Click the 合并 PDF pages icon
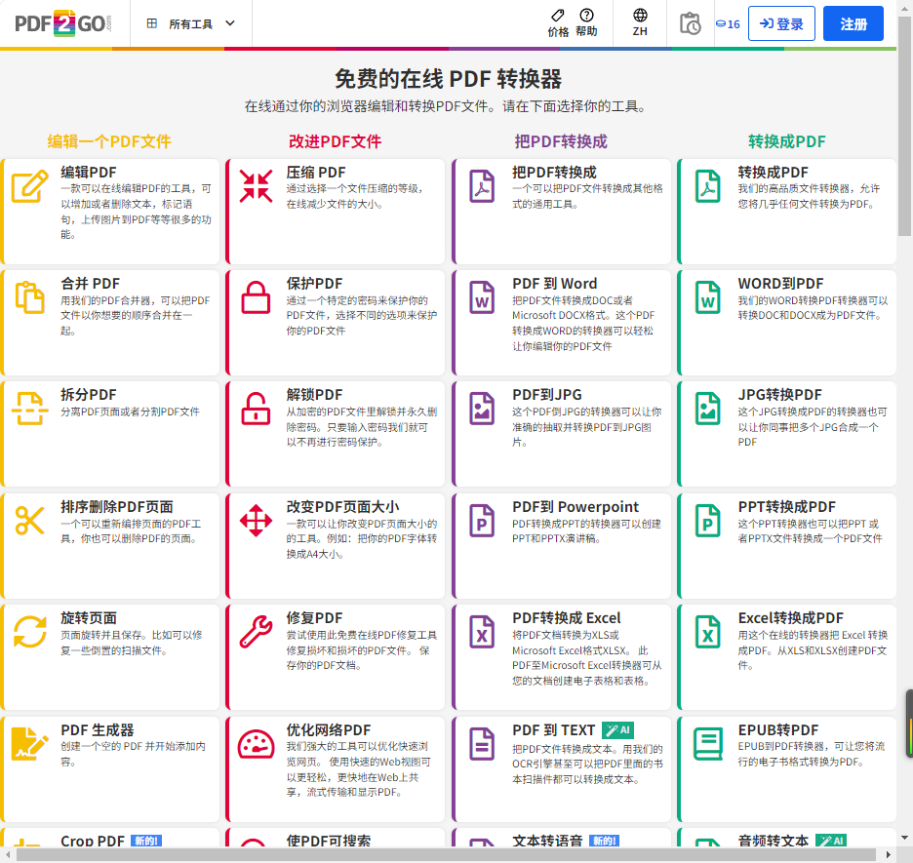 [x=29, y=297]
